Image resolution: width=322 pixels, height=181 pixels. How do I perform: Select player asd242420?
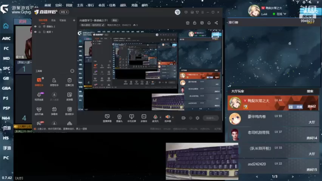click(273, 166)
